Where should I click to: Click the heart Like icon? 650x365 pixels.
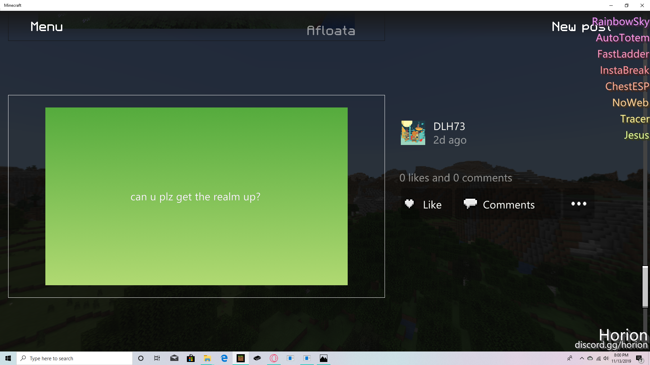409,204
